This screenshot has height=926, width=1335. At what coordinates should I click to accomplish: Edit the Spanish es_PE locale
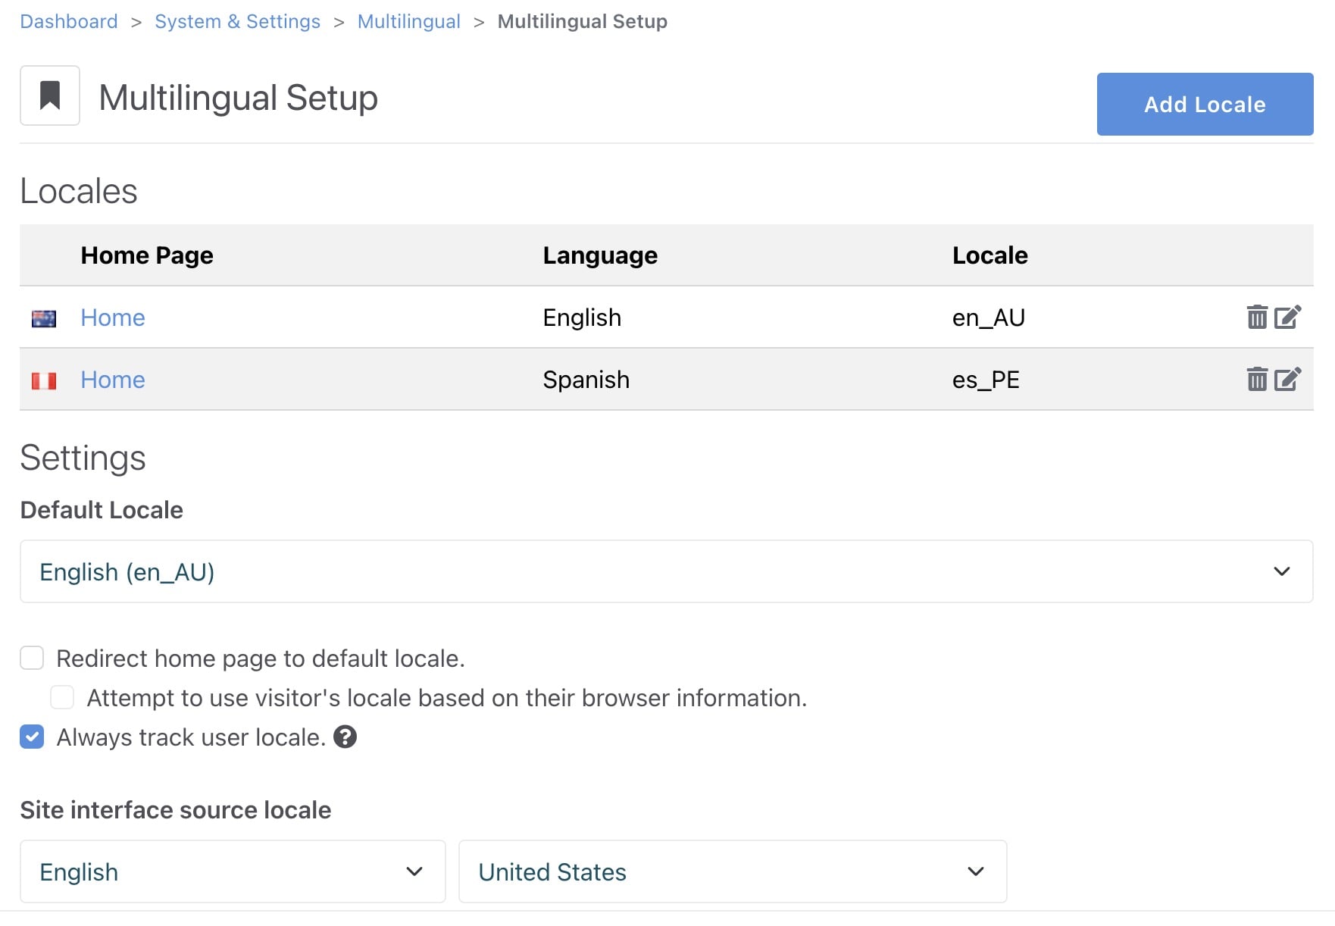(1287, 379)
